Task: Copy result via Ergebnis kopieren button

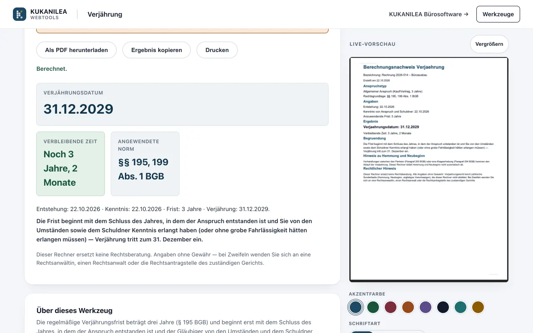Action: [x=157, y=50]
